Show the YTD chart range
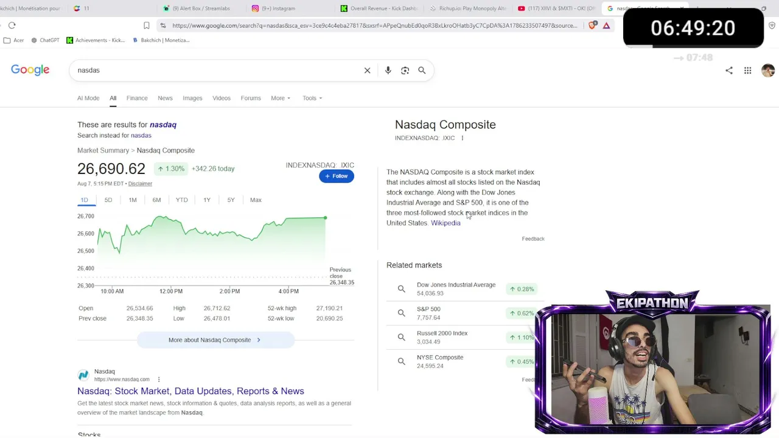The image size is (779, 438). (x=181, y=200)
